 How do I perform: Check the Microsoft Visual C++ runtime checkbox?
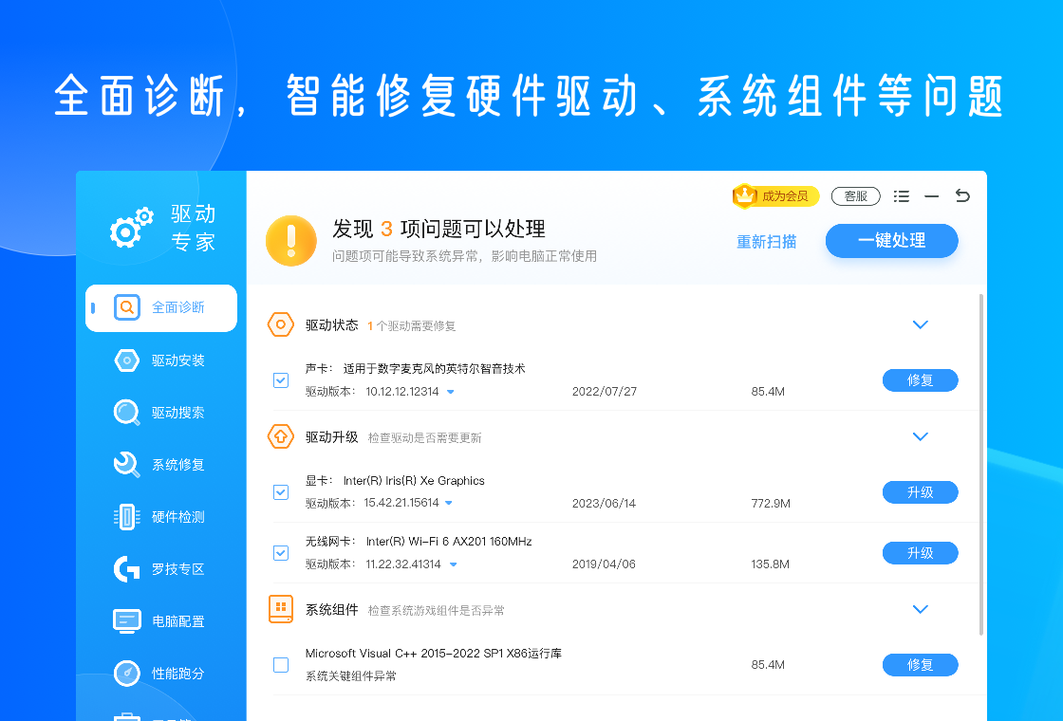[281, 665]
